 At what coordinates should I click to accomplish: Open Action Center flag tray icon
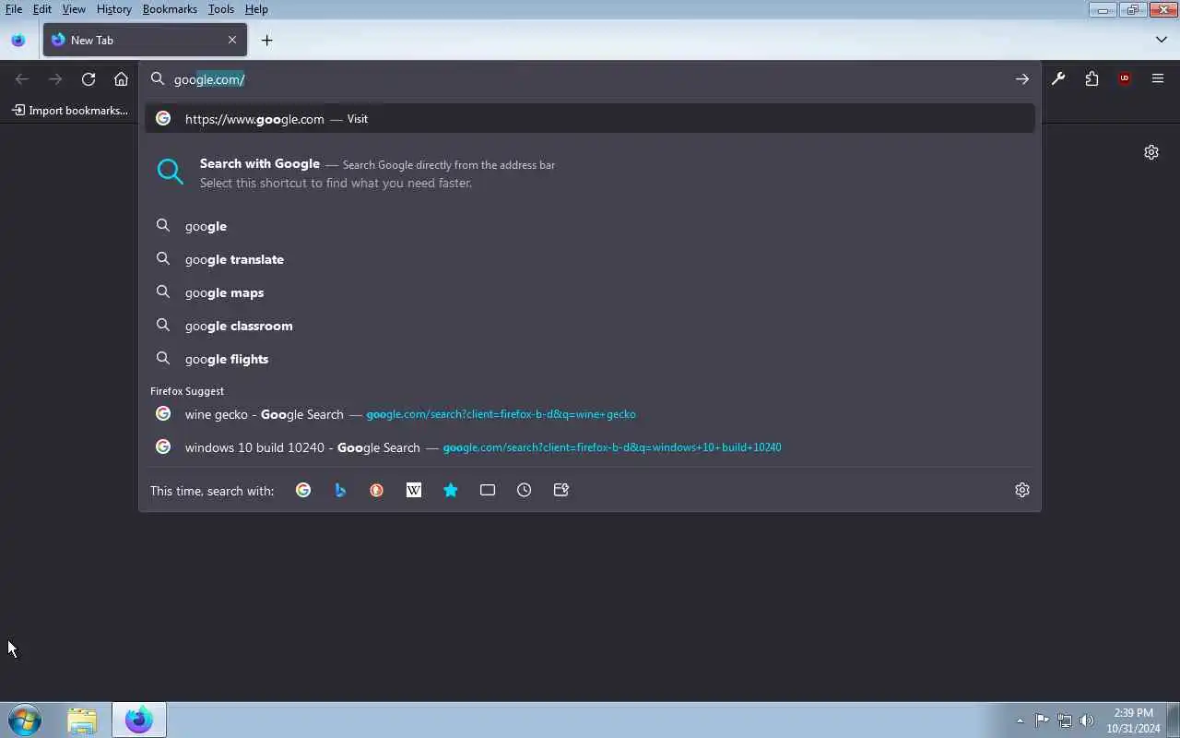pos(1042,720)
